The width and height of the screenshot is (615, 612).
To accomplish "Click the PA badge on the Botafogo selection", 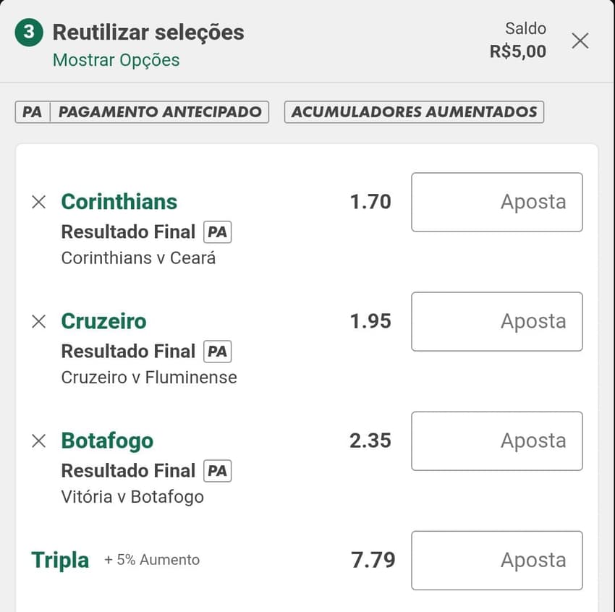I will 219,470.
